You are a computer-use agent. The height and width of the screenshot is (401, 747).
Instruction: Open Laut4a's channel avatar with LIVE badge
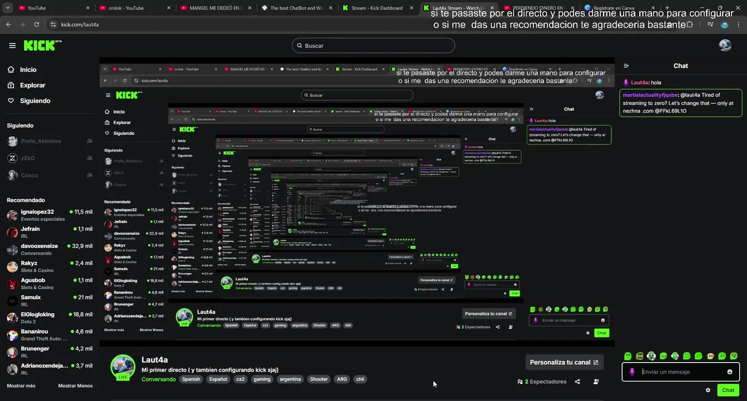tap(123, 367)
